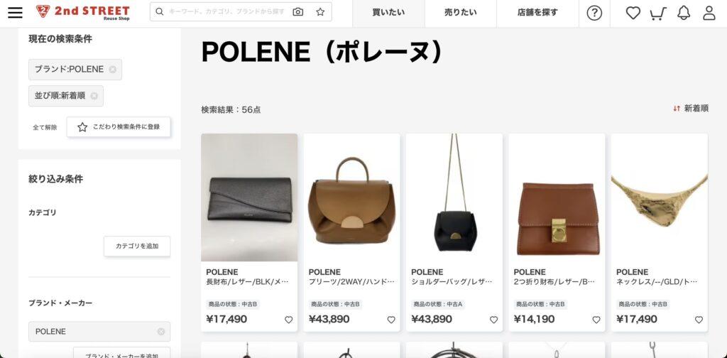This screenshot has width=727, height=358.
Task: Open the brown pleats handbag thumbnail
Action: pyautogui.click(x=352, y=197)
